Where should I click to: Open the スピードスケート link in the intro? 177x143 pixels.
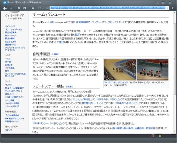(116, 22)
